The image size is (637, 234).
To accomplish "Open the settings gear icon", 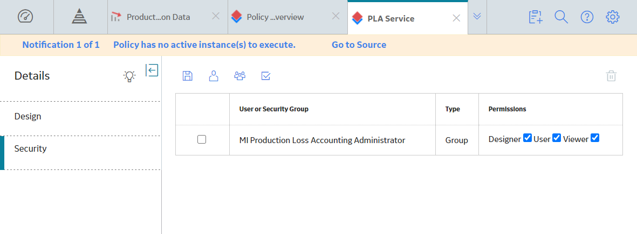I will 613,17.
